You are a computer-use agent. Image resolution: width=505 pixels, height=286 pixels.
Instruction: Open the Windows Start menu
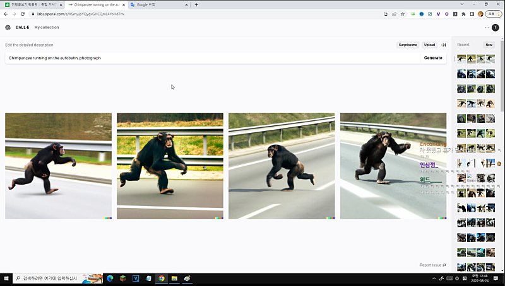point(6,278)
